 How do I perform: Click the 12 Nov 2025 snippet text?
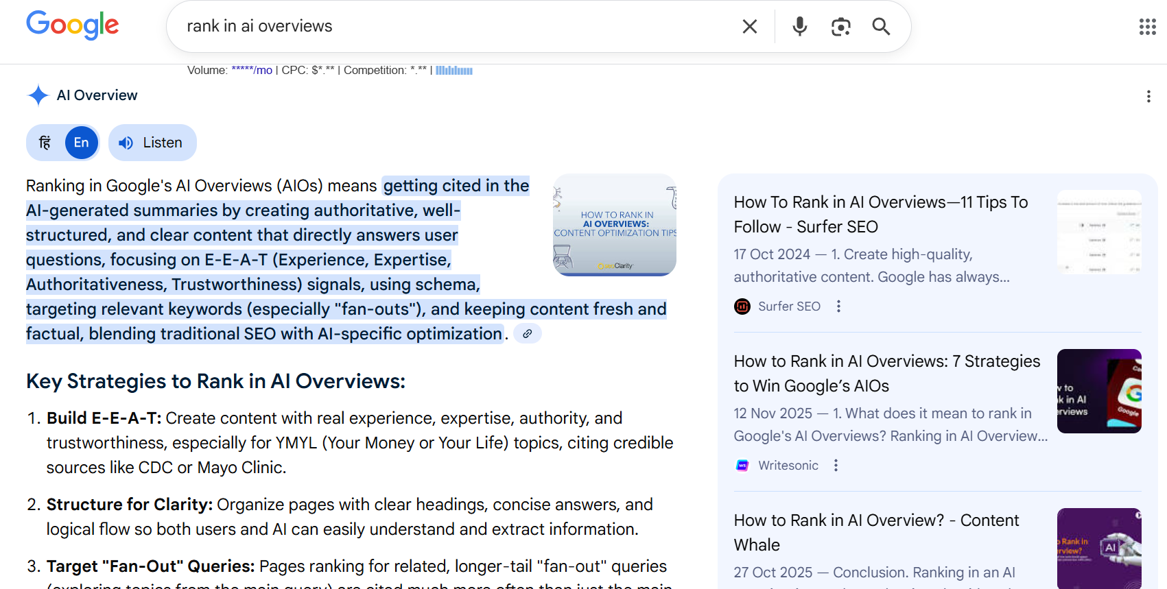click(891, 425)
